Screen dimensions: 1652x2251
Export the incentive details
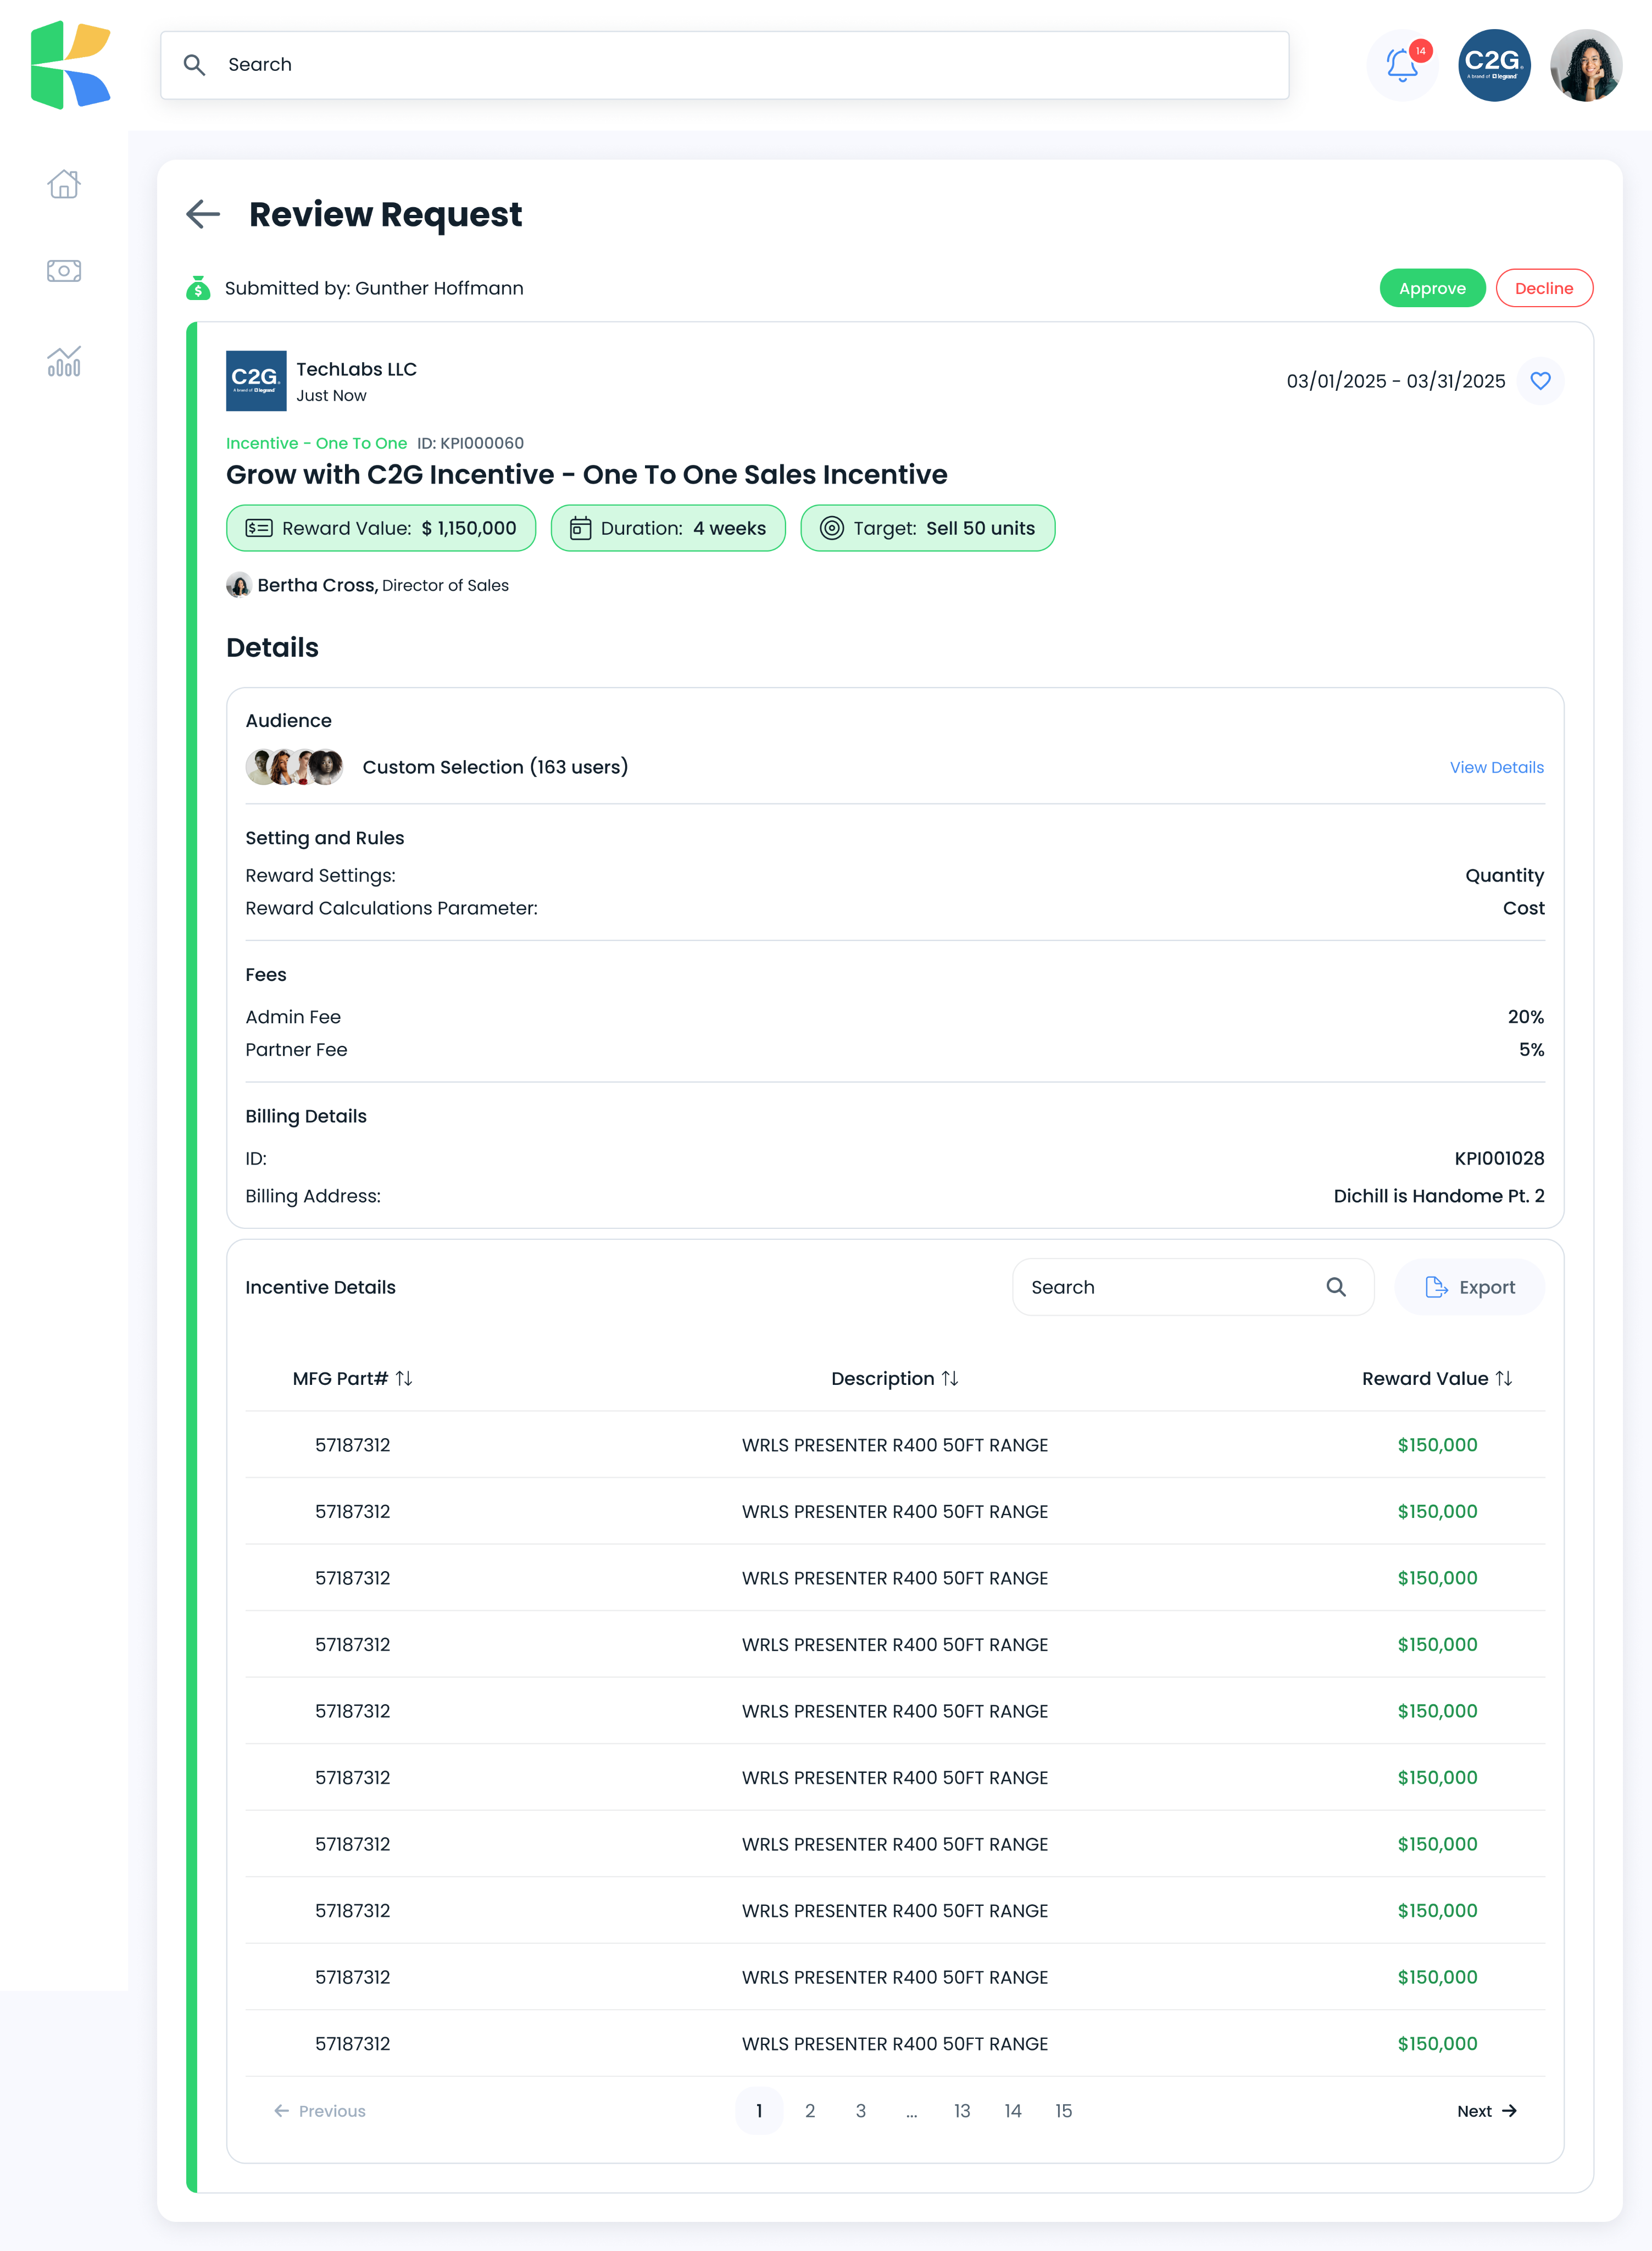(1469, 1288)
